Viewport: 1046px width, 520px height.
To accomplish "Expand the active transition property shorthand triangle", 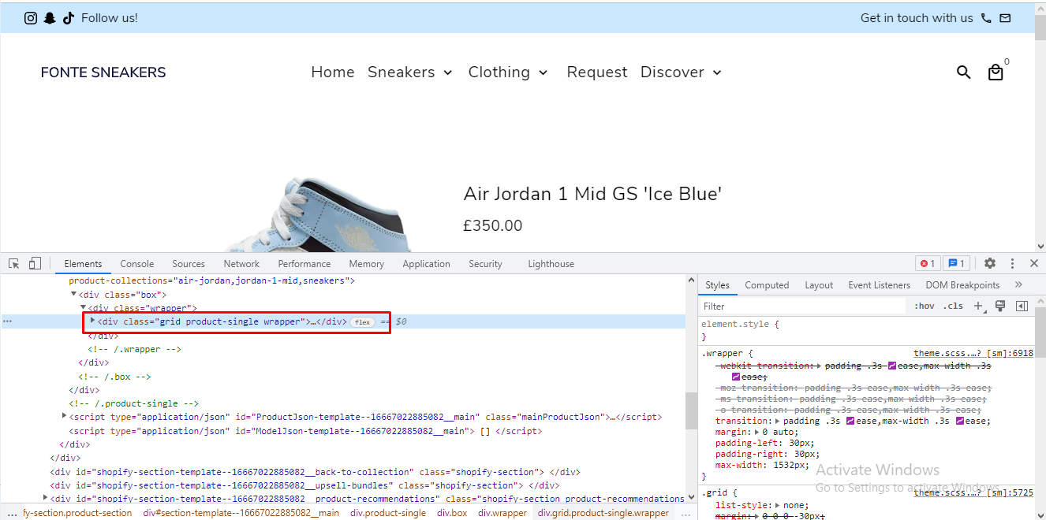I will click(x=778, y=421).
